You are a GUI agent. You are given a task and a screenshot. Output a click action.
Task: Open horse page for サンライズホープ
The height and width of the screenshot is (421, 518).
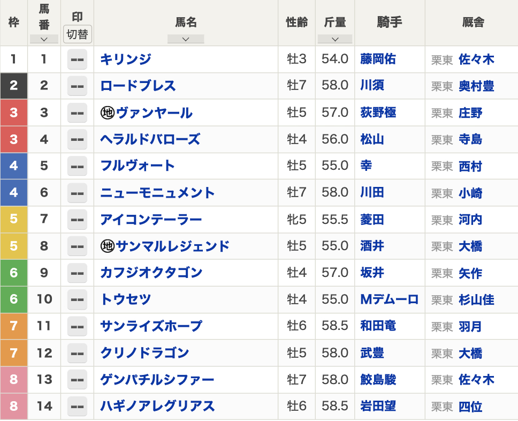(x=151, y=326)
